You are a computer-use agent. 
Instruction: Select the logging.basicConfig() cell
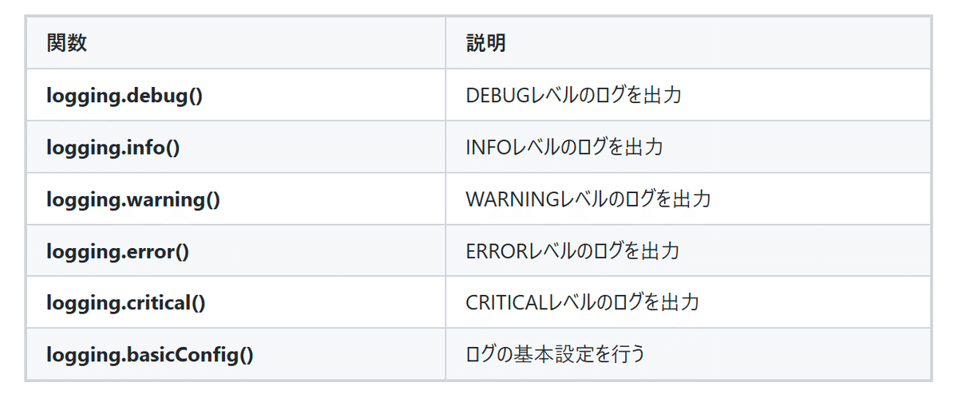(236, 353)
